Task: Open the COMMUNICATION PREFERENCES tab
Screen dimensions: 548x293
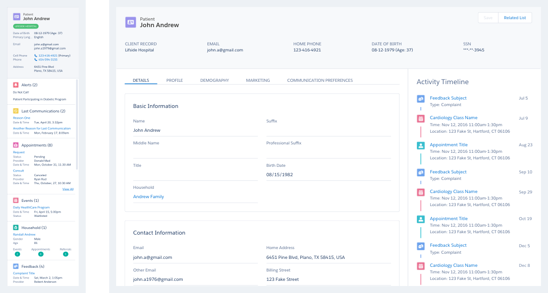Action: point(320,80)
